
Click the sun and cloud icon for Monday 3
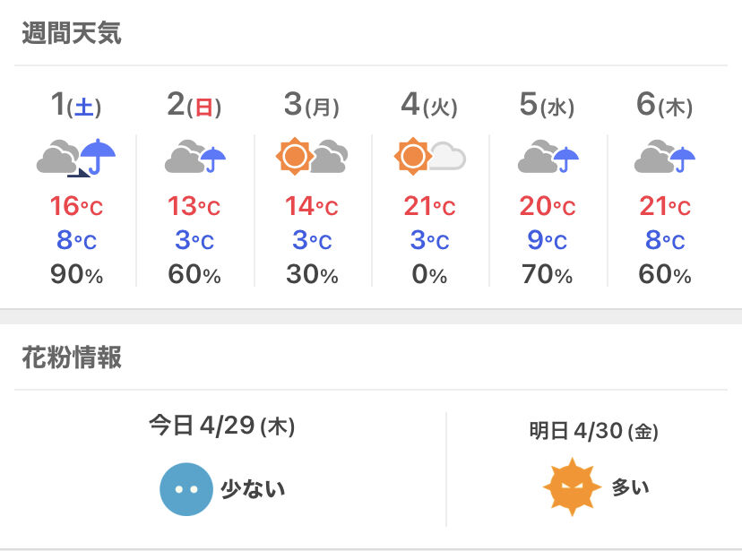click(312, 156)
